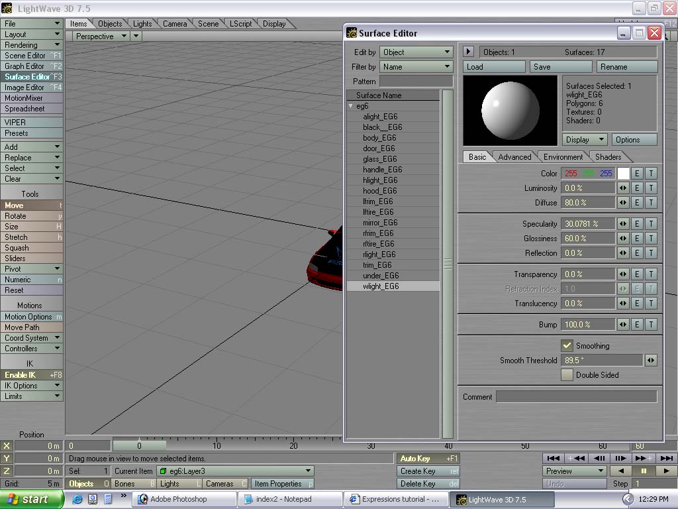Select the glass_EG6 surface
The image size is (678, 509).
click(x=393, y=159)
